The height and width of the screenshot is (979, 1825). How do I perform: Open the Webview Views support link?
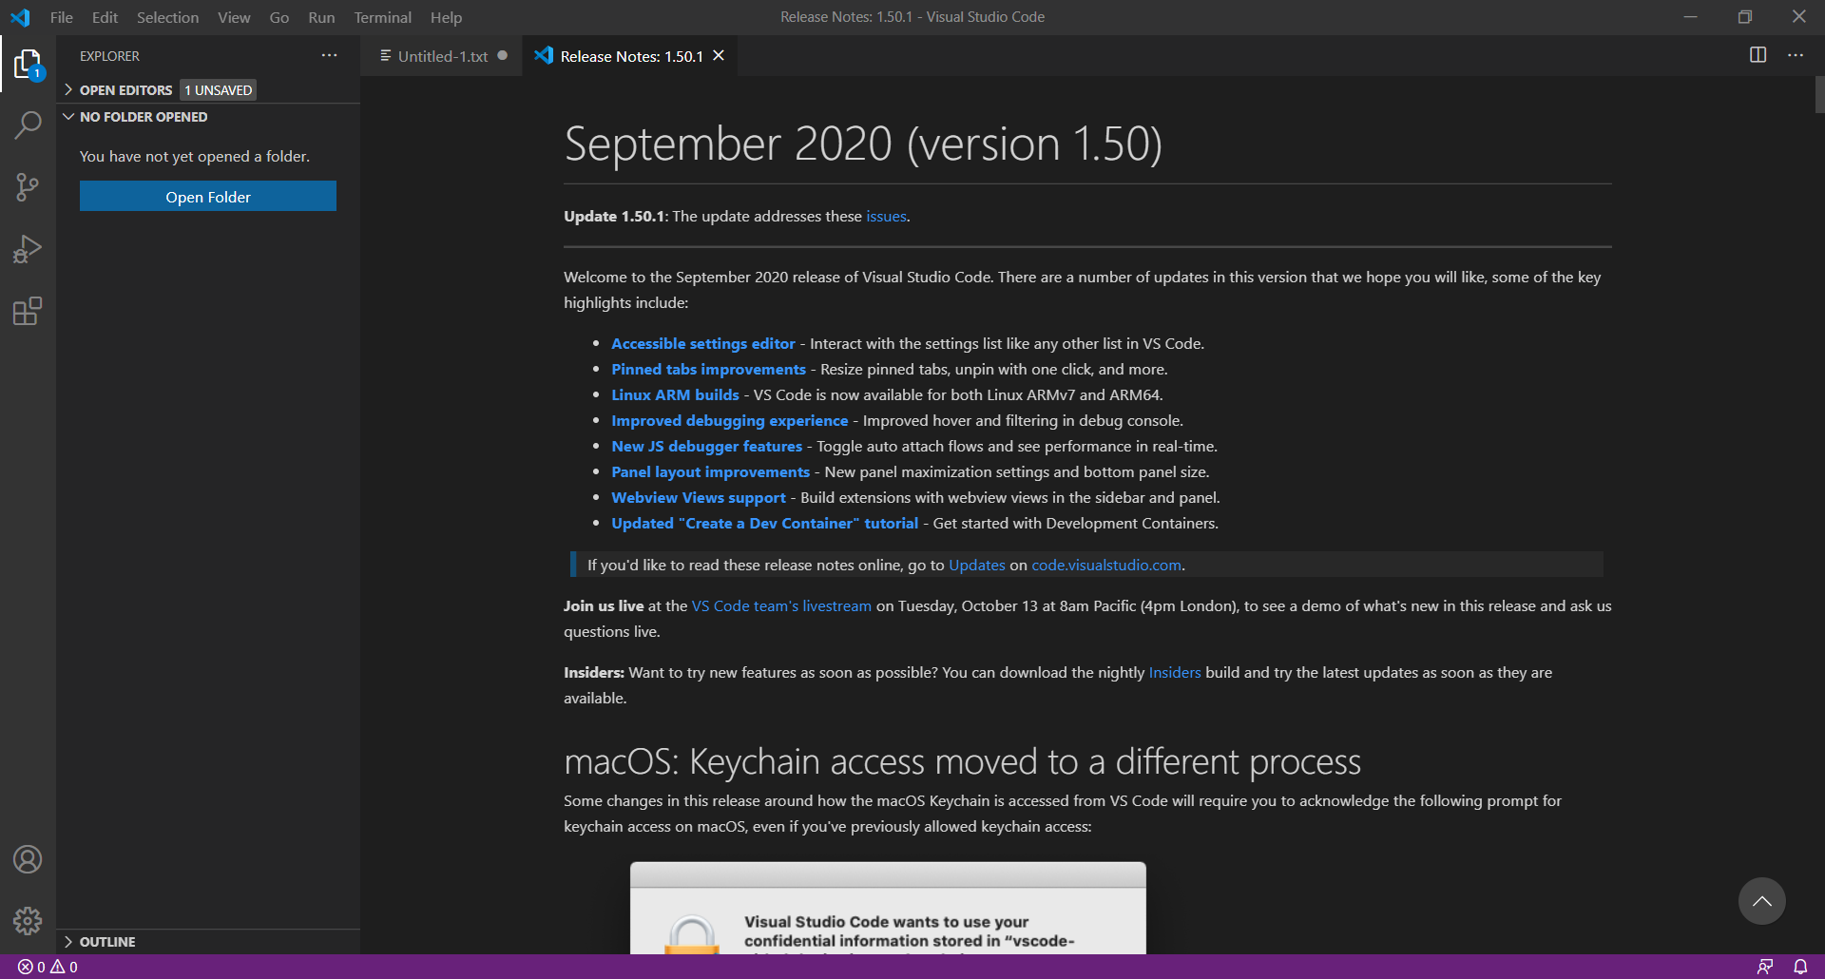[x=699, y=498]
